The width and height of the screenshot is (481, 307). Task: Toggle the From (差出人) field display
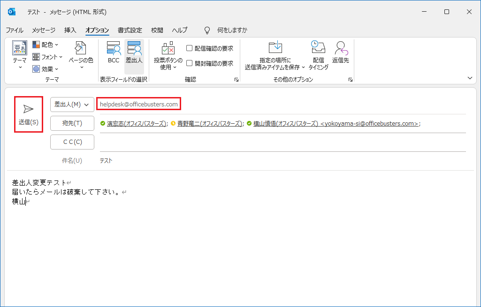[x=134, y=52]
